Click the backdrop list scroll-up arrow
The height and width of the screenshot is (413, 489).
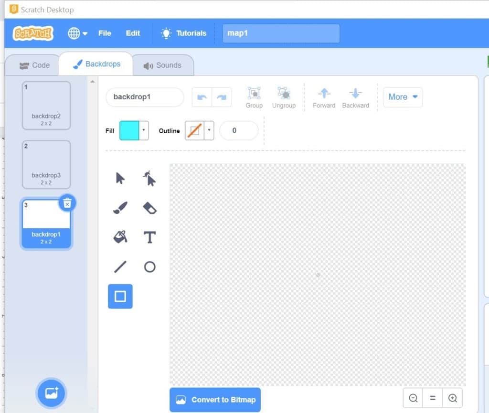click(92, 82)
